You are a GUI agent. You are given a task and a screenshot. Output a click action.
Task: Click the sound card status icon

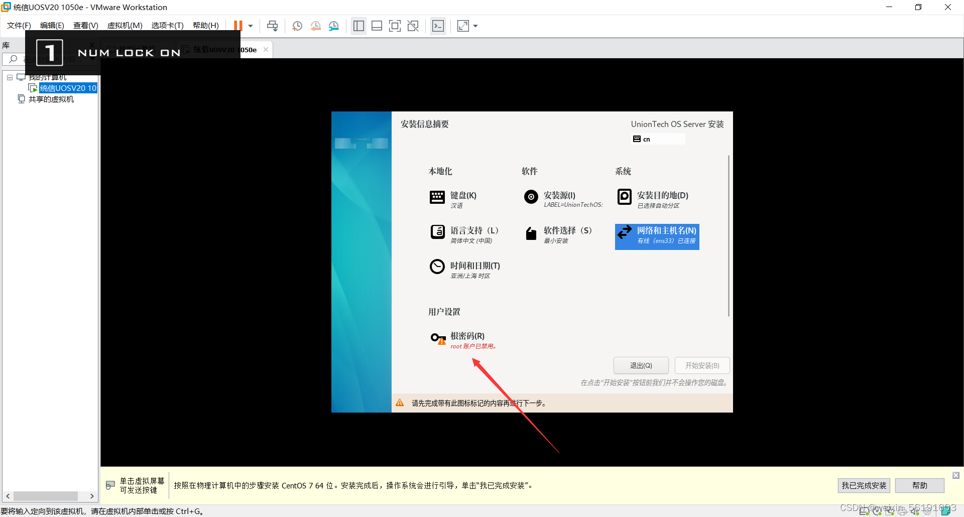tap(915, 511)
